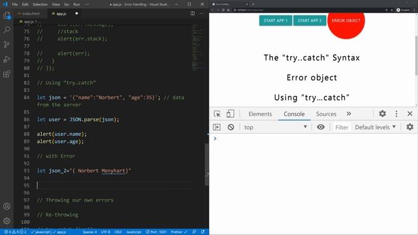Toggle the console sidebar
Screen dimensions: 418x235
[x=217, y=127]
